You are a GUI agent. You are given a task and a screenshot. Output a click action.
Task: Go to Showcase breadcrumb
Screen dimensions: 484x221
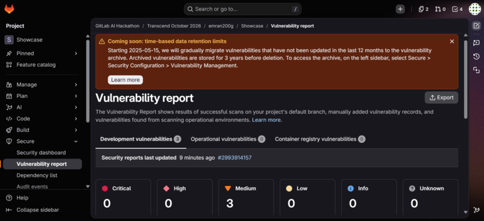(x=252, y=26)
